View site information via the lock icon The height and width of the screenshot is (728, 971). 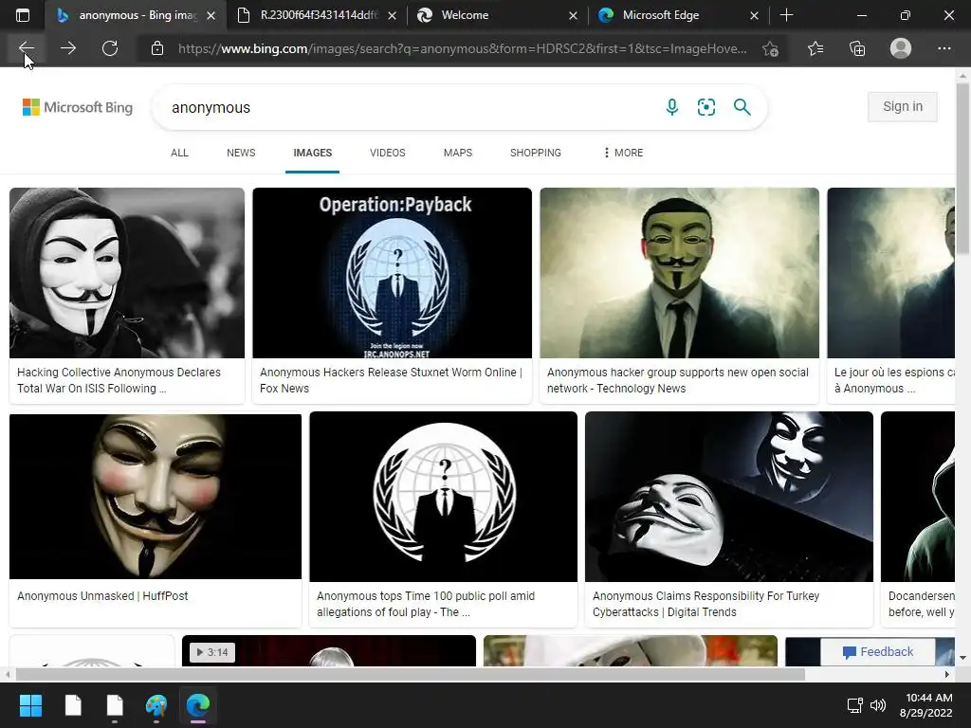pos(157,48)
